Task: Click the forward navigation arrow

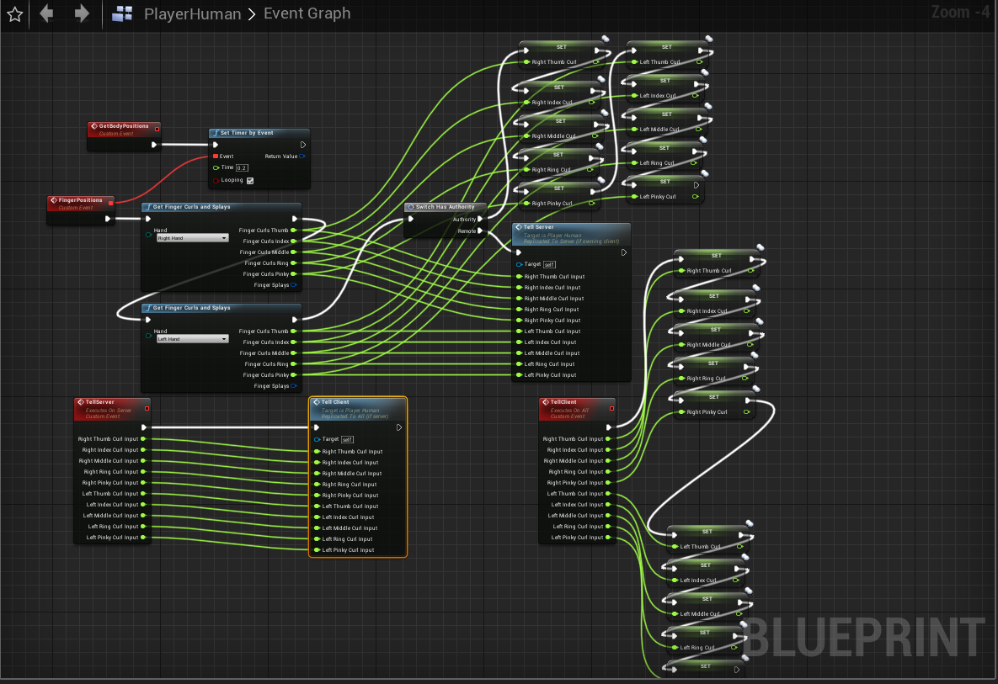Action: [x=80, y=13]
